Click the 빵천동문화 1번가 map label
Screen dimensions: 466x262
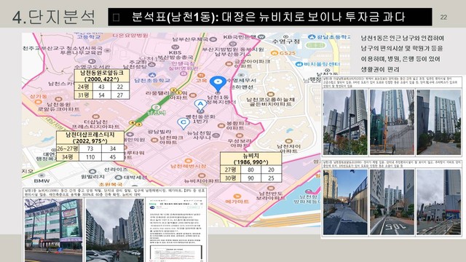point(200,119)
